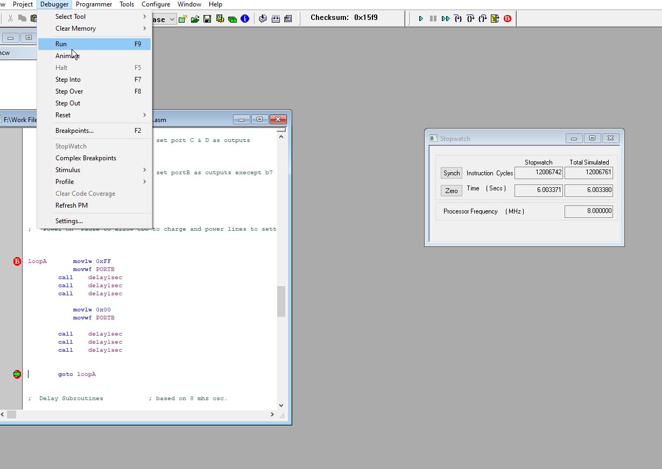Viewport: 662px width, 469px height.
Task: Minimize the asm editor window
Action: click(241, 119)
